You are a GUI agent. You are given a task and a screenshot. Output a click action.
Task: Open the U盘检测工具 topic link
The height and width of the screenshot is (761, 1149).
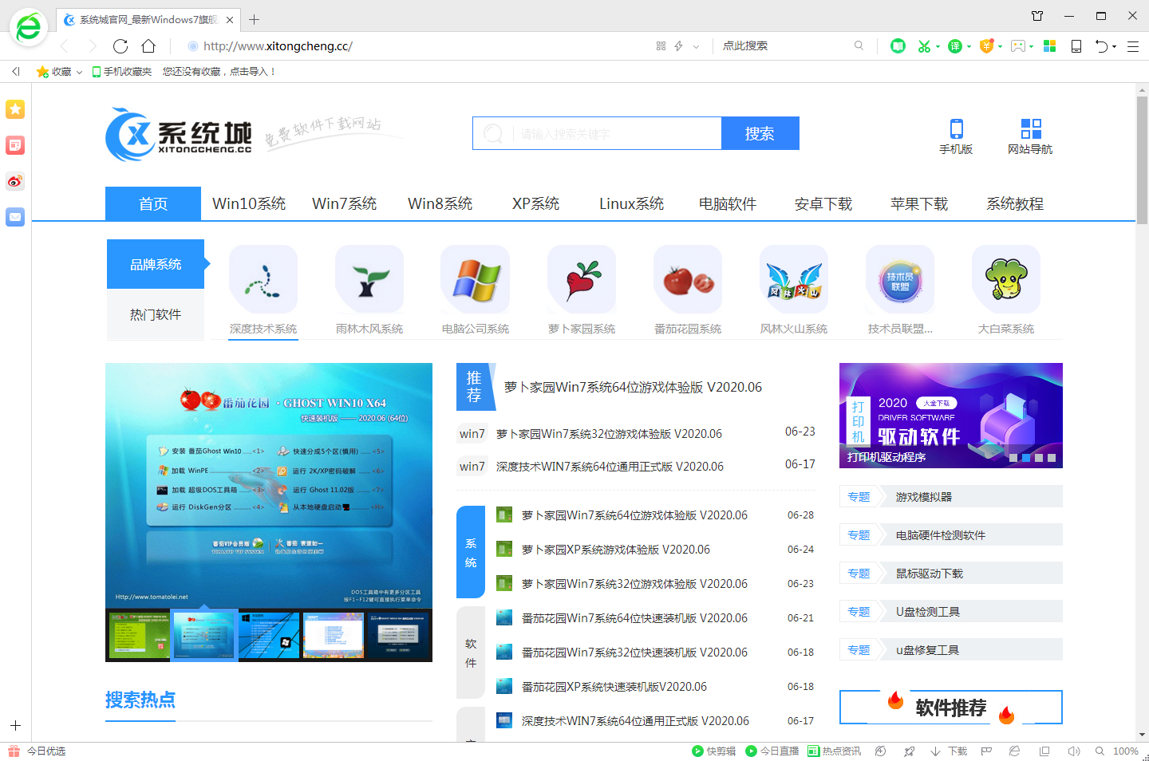(x=928, y=612)
